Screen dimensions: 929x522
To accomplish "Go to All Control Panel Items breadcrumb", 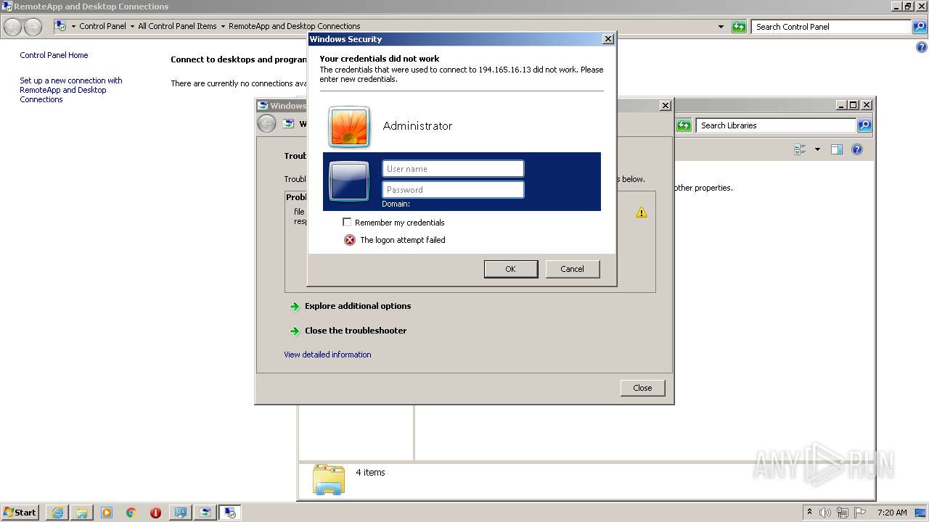I will (177, 26).
